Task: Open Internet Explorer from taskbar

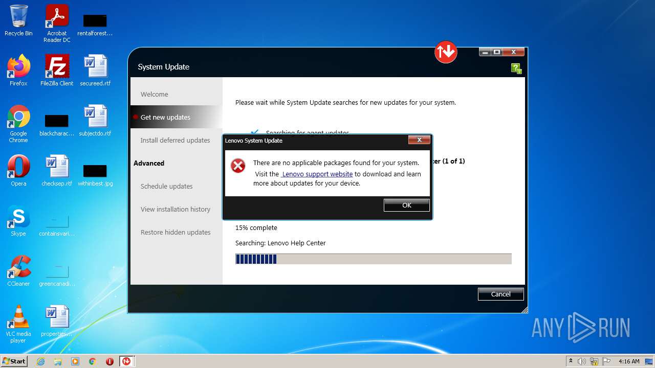Action: [40, 361]
